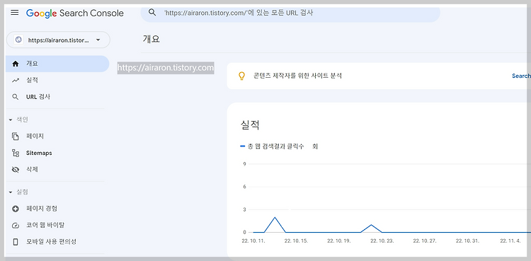Open the hamburger main menu
The width and height of the screenshot is (531, 261).
click(15, 13)
